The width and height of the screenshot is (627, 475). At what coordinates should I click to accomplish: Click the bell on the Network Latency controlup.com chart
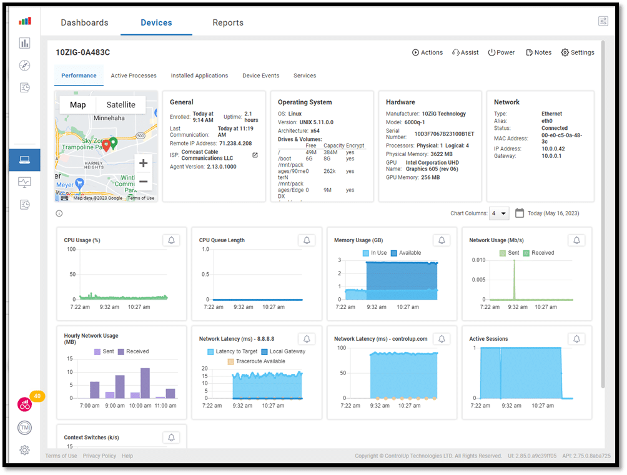click(x=442, y=339)
